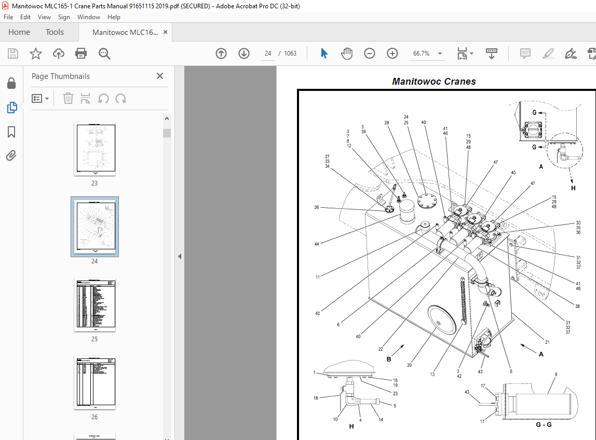Zoom in with plus circle
The width and height of the screenshot is (596, 440).
click(392, 54)
